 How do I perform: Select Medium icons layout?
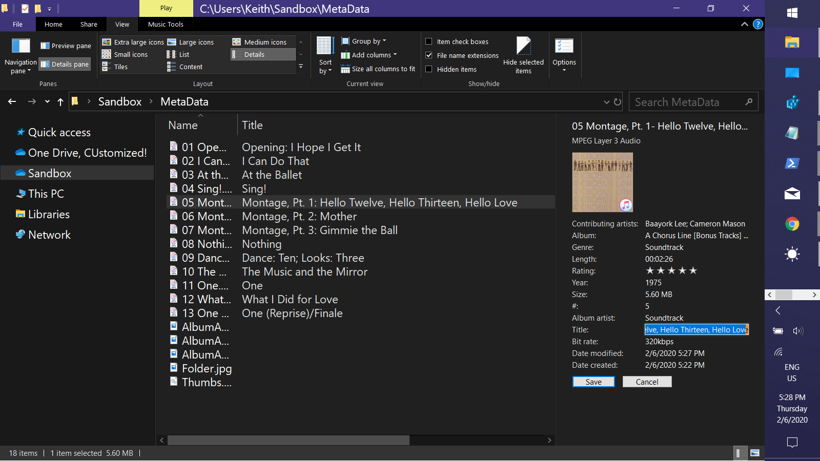[x=259, y=42]
